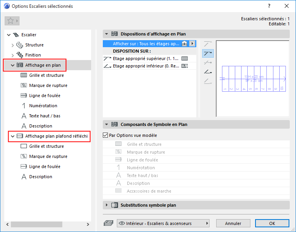Select Etage approprié inférieur row
This screenshot has height=232, width=296.
(x=149, y=66)
